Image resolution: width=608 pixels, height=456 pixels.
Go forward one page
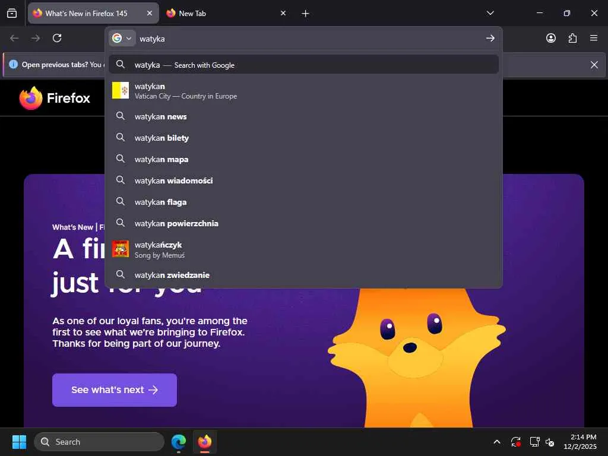click(36, 38)
